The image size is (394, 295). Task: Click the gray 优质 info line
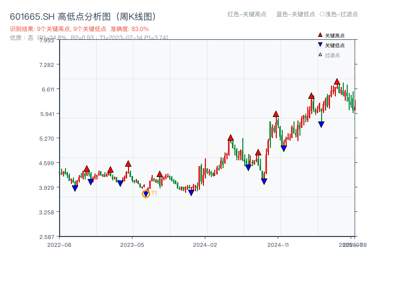(89, 38)
